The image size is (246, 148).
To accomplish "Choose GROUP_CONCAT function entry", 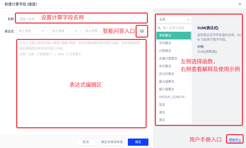I will [x=173, y=97].
